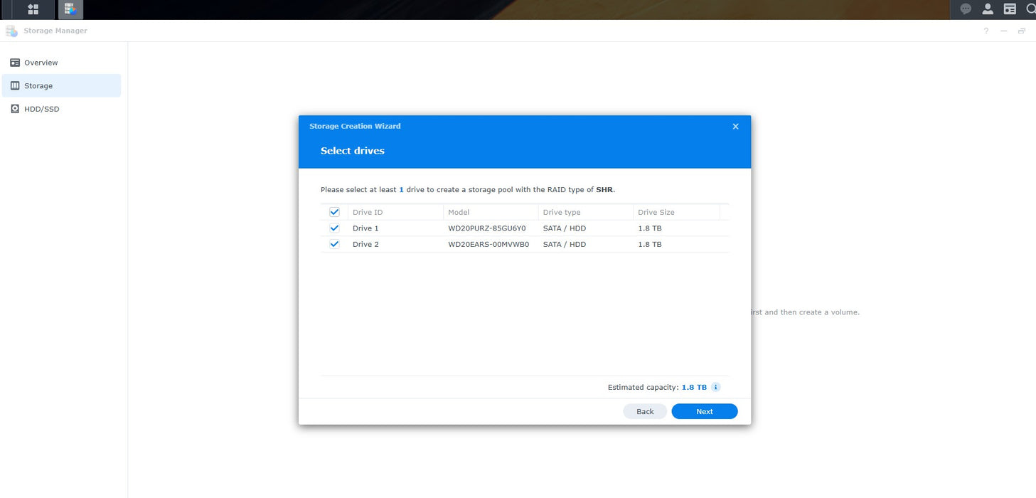The height and width of the screenshot is (498, 1036).
Task: Click info icon beside Estimated capacity
Action: [x=716, y=387]
